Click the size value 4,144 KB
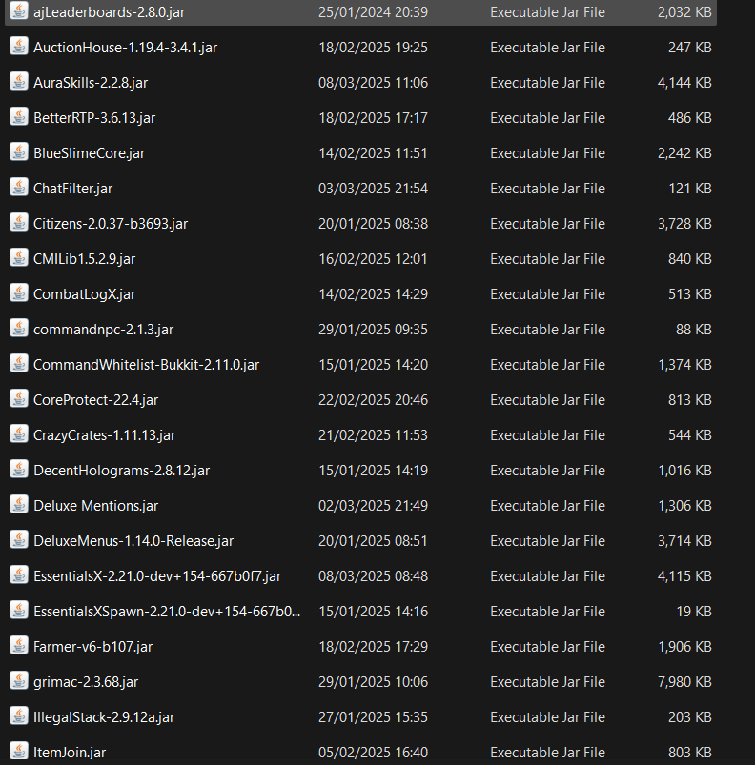The height and width of the screenshot is (765, 755). click(684, 83)
